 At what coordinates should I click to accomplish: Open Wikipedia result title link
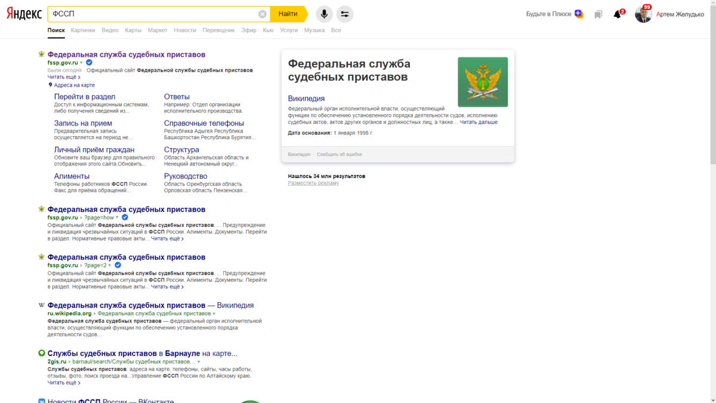[x=150, y=305]
